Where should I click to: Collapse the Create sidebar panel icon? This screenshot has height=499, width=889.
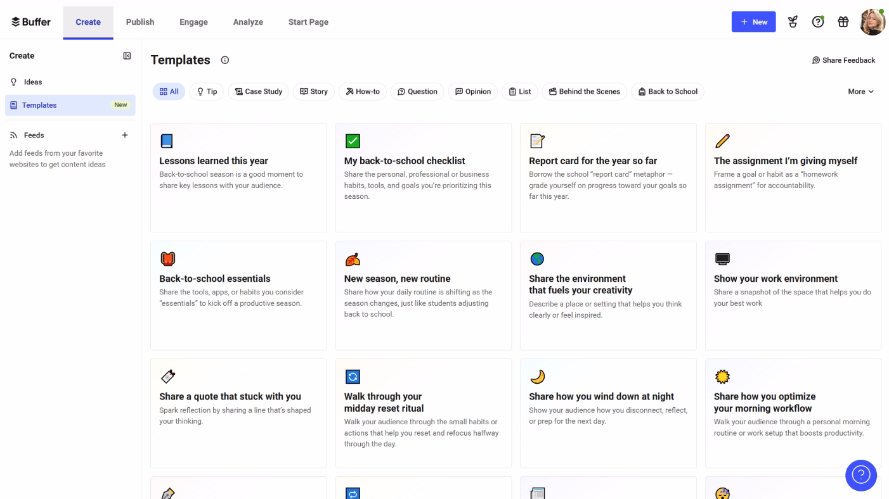[127, 56]
